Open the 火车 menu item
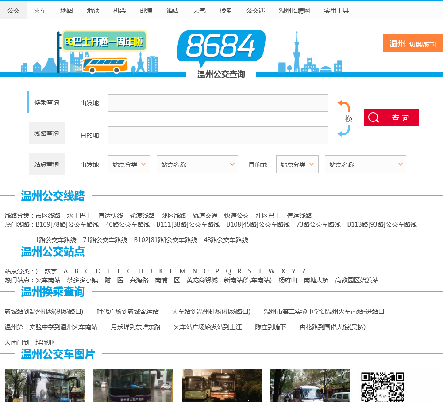Screen dimensions: 443x402 click(x=40, y=11)
